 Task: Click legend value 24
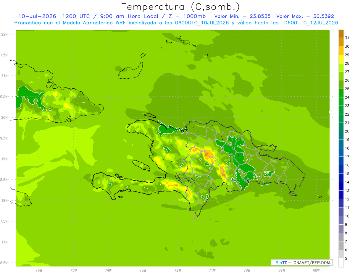pos(347,97)
